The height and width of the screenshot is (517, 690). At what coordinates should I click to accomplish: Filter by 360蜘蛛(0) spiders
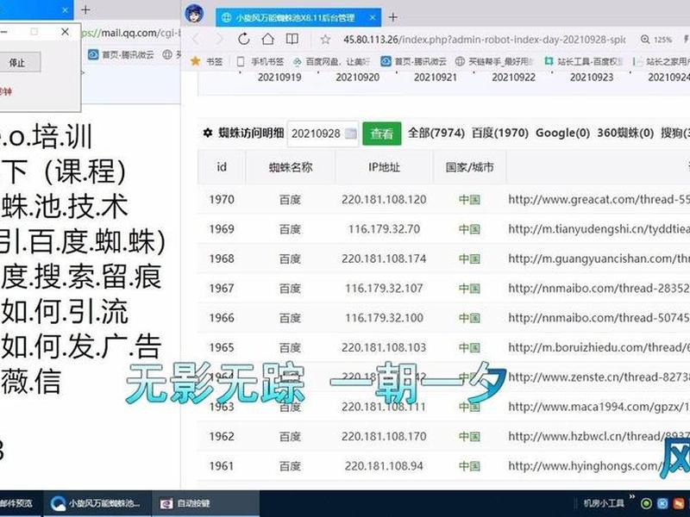pyautogui.click(x=624, y=133)
